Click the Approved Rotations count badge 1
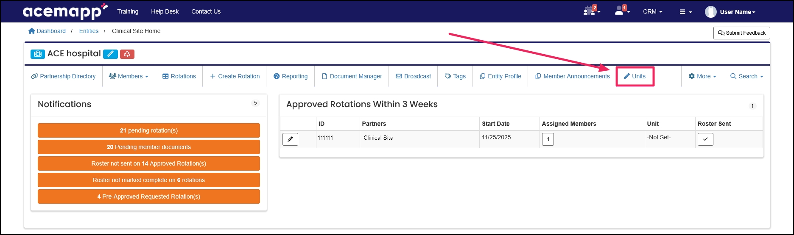794x235 pixels. click(x=753, y=106)
